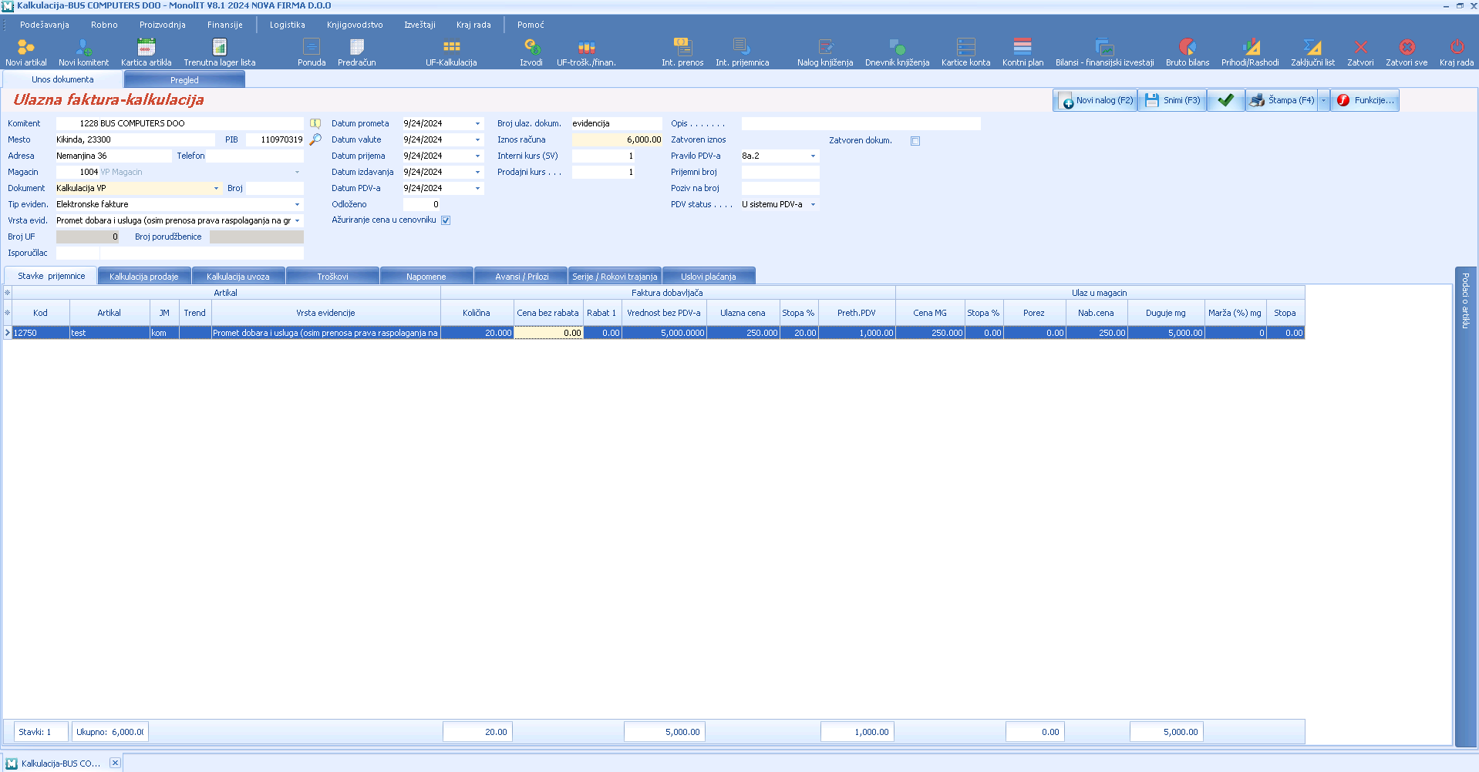Click the Zatvori toolbar icon

click(x=1361, y=52)
